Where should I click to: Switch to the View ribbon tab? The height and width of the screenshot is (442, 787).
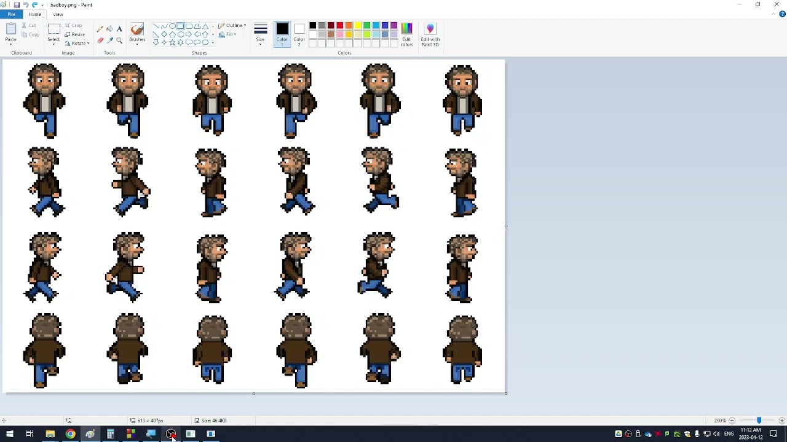[58, 14]
